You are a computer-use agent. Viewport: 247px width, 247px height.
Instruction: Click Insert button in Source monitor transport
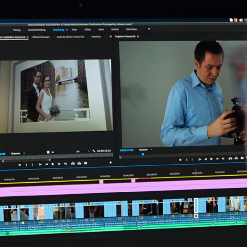[72, 163]
